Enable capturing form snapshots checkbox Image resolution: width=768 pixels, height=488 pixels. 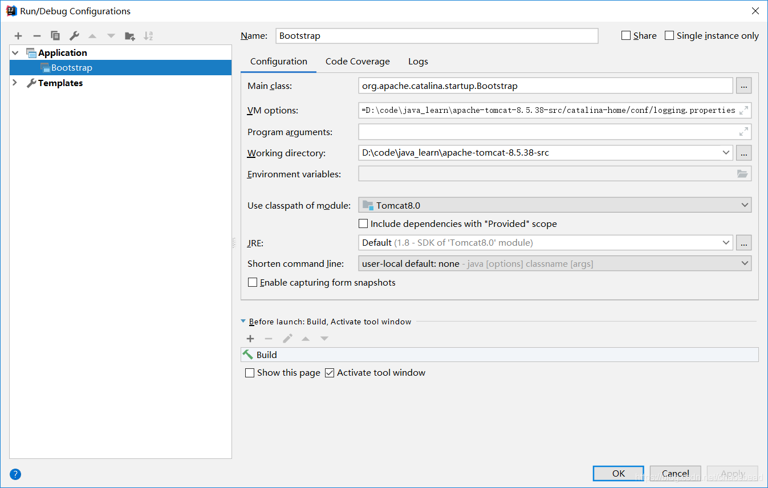tap(253, 282)
